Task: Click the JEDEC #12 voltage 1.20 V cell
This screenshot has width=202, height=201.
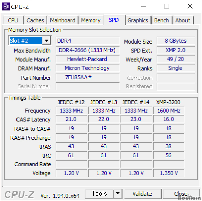Action: point(71,173)
